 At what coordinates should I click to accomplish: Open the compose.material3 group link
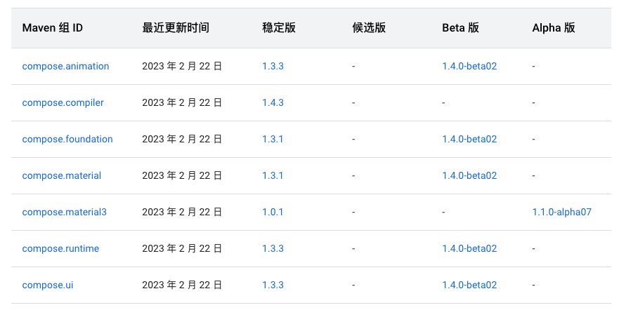64,212
